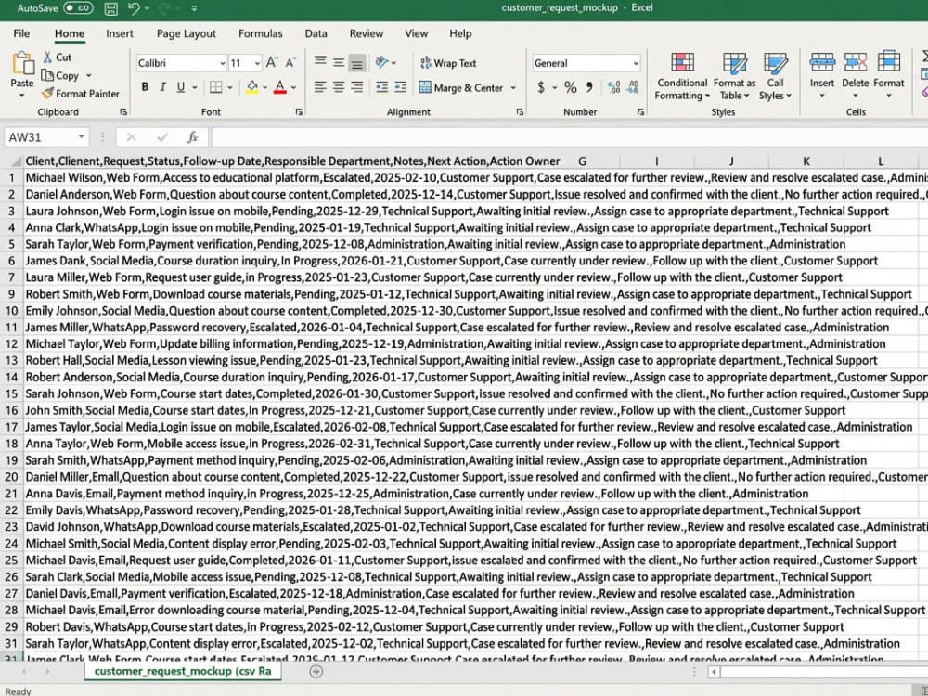The image size is (928, 696).
Task: Click Align Right icon
Action: (357, 87)
